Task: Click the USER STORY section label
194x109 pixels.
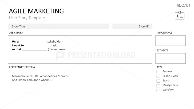Action: (16, 33)
